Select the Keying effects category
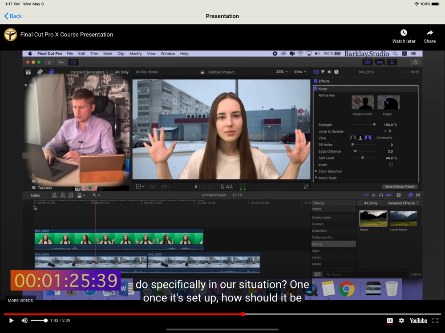This screenshot has width=445, height=333. pos(317,244)
